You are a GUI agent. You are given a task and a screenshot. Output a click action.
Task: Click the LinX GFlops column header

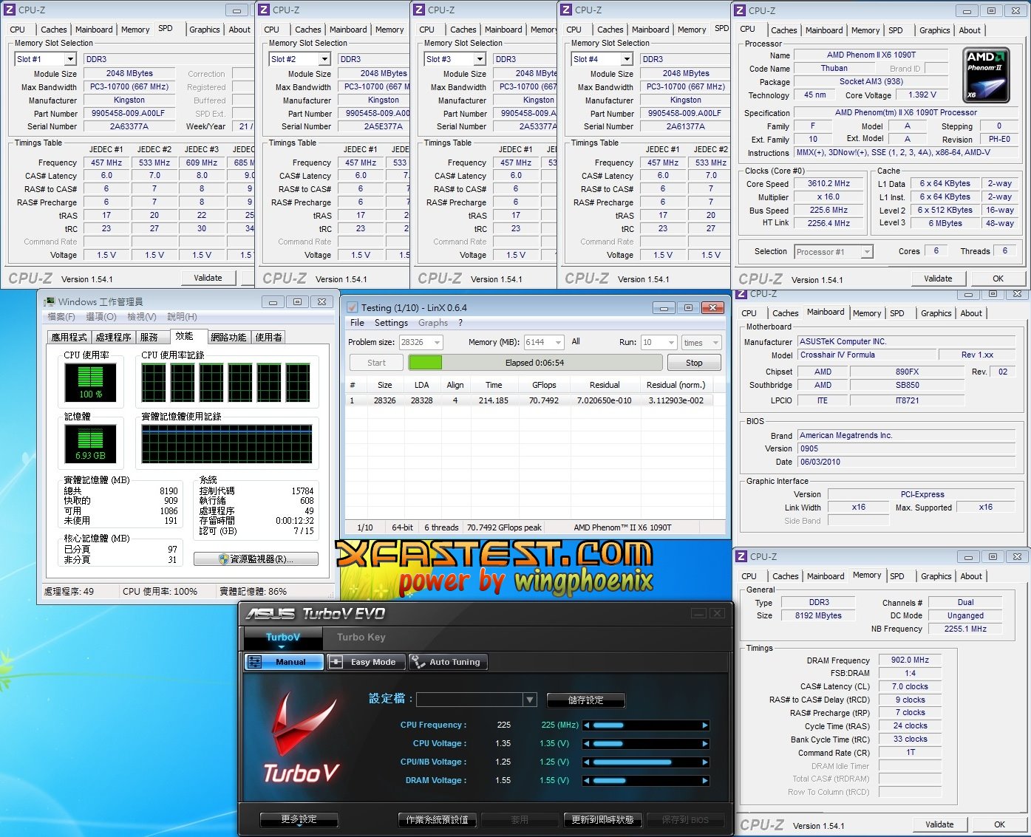(x=544, y=385)
